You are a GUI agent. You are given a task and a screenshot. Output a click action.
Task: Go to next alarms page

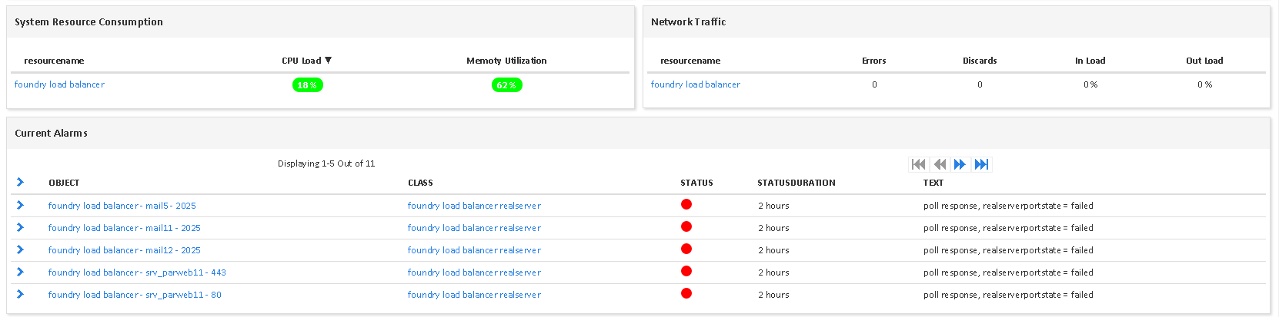click(x=960, y=164)
